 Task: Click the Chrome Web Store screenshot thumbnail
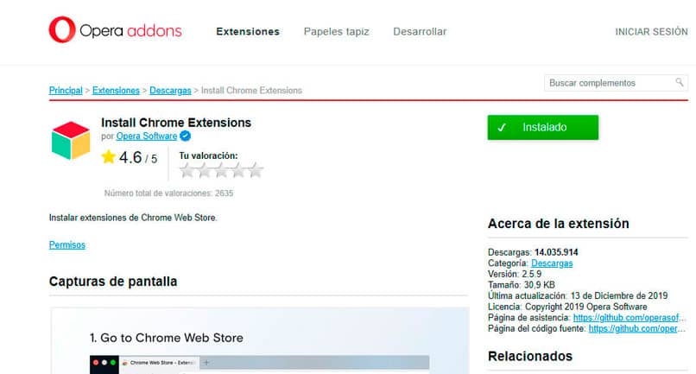click(x=260, y=340)
